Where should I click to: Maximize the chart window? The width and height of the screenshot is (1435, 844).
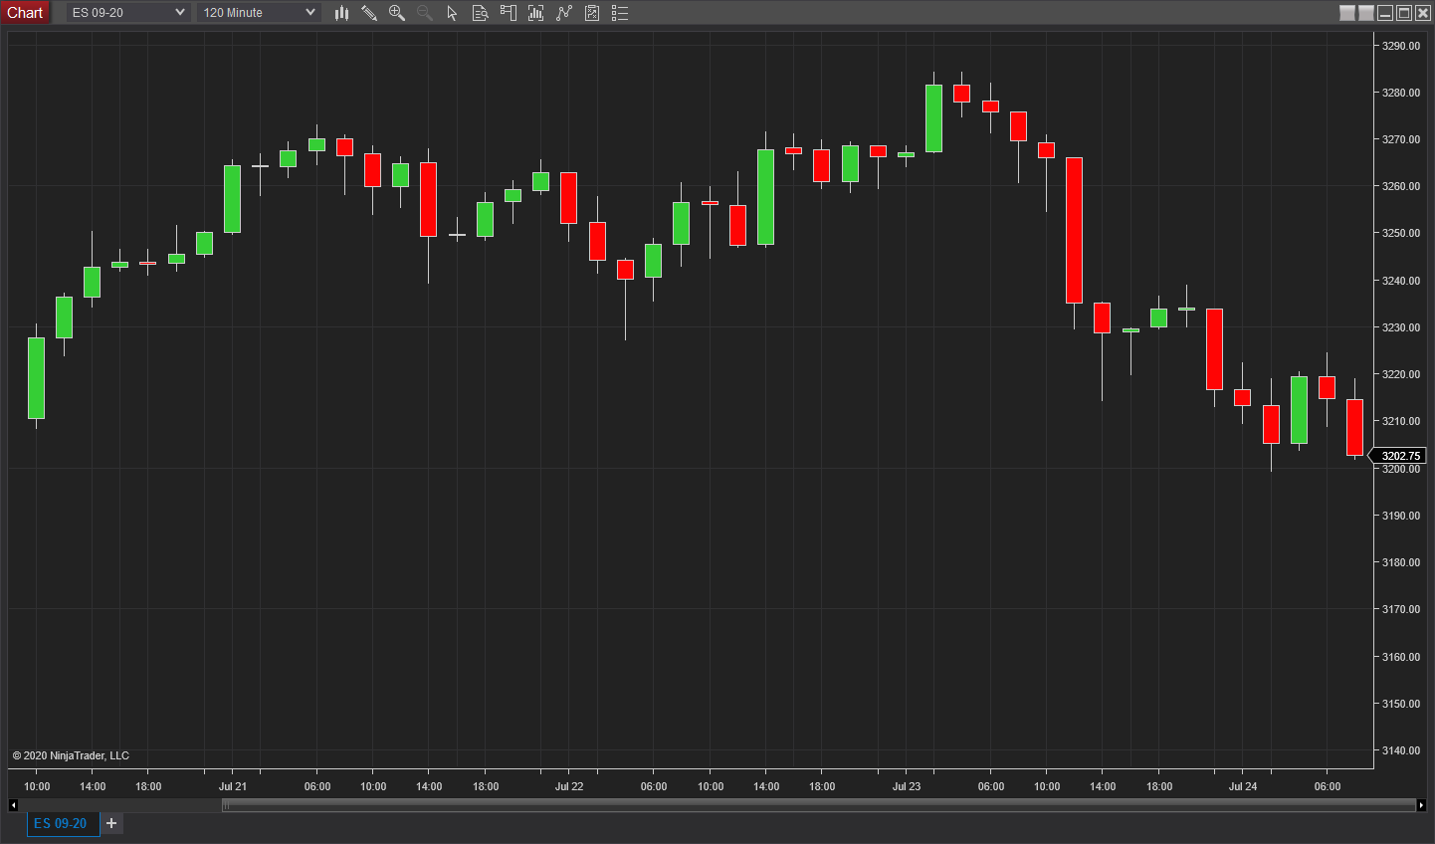pyautogui.click(x=1404, y=13)
